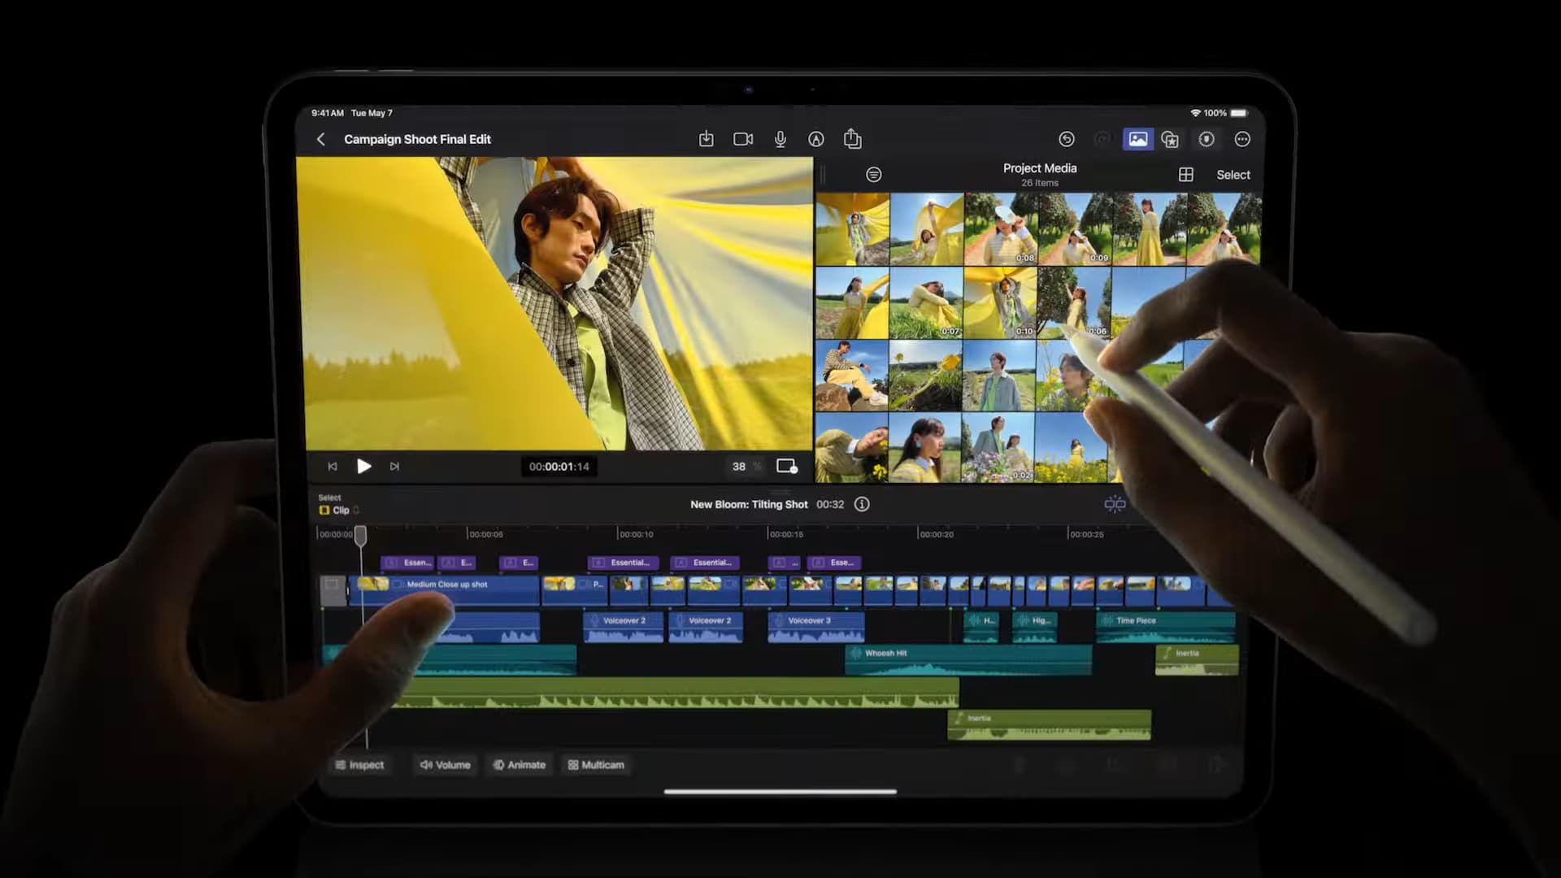Screen dimensions: 1561x878
Task: Select the 0:08 duration media thumbnail
Action: pyautogui.click(x=1001, y=228)
